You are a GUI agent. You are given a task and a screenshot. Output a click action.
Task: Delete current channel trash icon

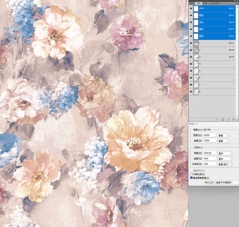[233, 119]
